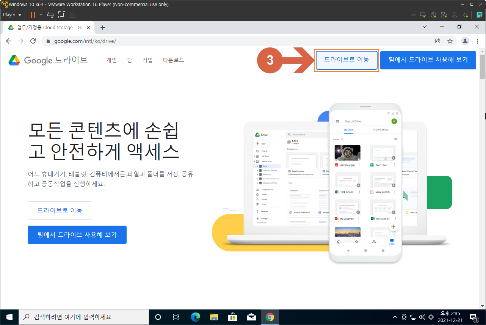Open Cortana circle on the taskbar
This screenshot has height=325, width=486.
158,317
